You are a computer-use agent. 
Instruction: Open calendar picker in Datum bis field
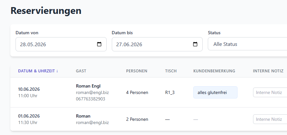point(195,44)
